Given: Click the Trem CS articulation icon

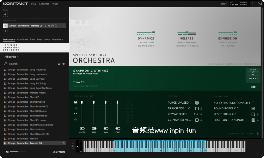Looking at the screenshot, I should click(x=253, y=76).
